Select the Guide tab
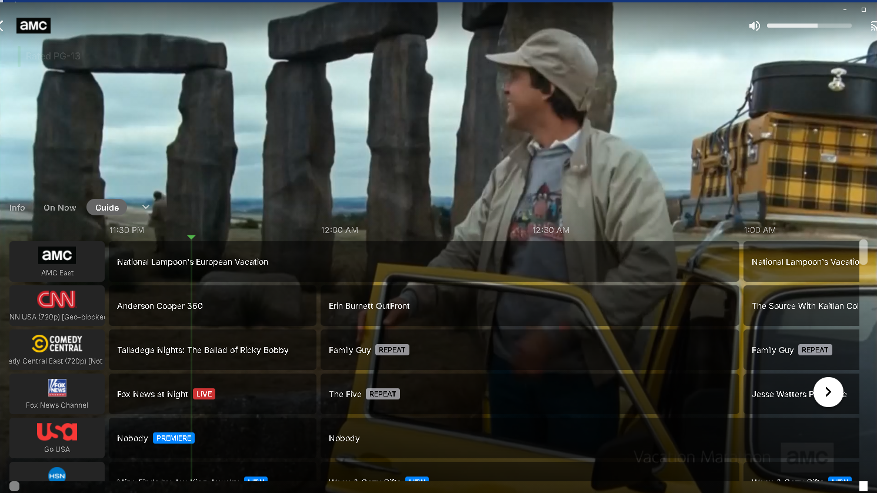877x493 pixels. (x=107, y=207)
